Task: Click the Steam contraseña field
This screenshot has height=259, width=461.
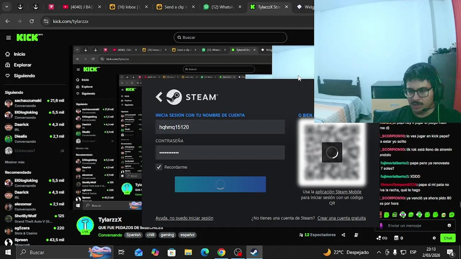Action: [x=220, y=153]
